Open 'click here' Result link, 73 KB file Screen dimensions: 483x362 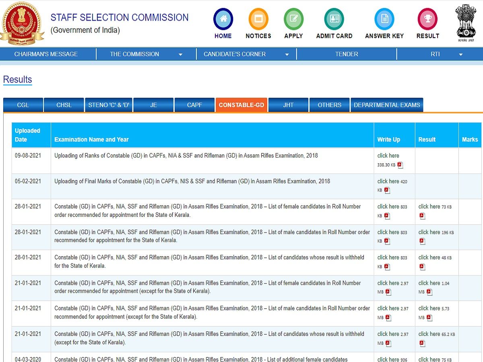click(x=429, y=206)
